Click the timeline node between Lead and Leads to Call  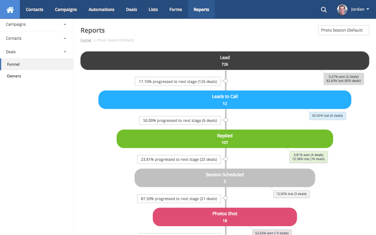coord(225,80)
